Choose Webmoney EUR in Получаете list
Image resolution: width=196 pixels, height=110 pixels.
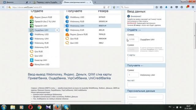(92, 30)
